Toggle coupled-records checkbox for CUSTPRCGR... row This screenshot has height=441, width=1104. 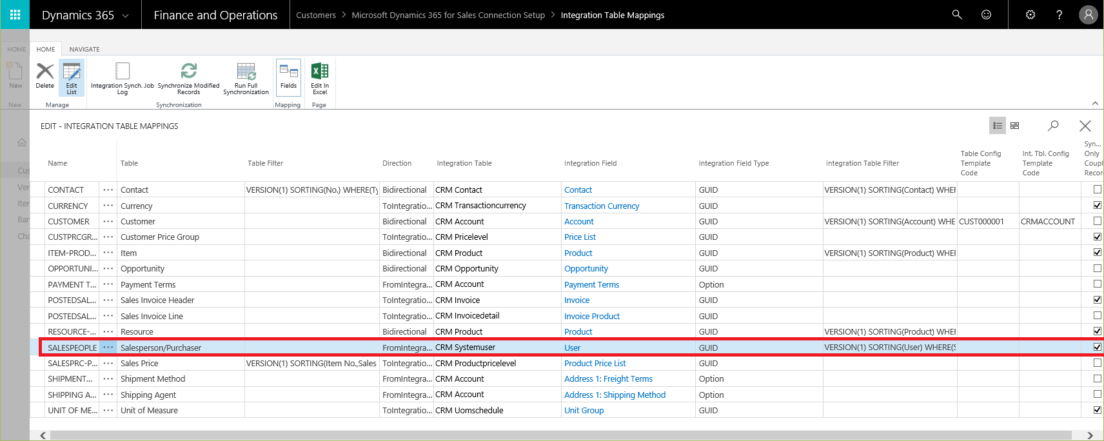click(1097, 237)
